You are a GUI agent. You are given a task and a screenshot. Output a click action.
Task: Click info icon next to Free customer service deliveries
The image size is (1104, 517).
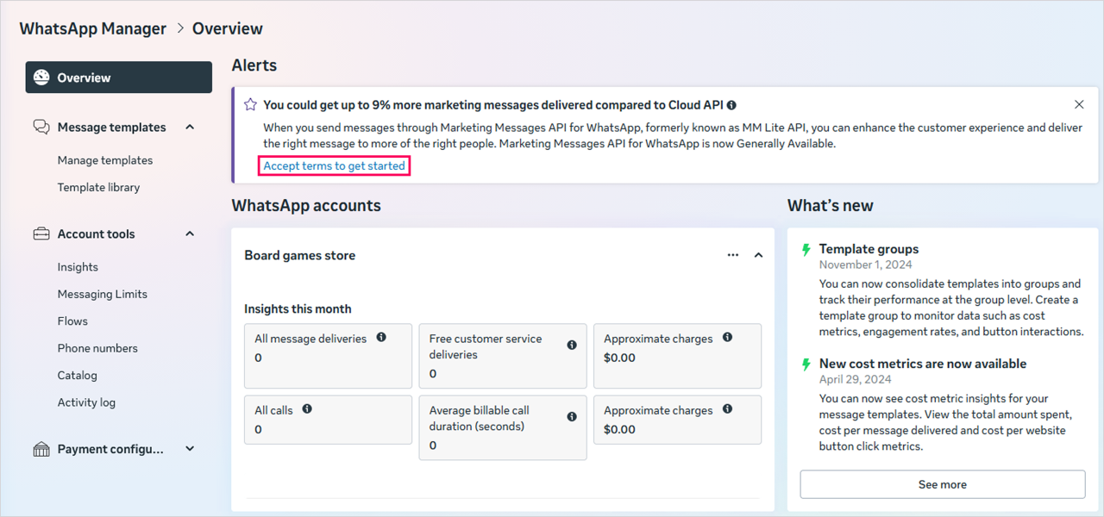572,346
